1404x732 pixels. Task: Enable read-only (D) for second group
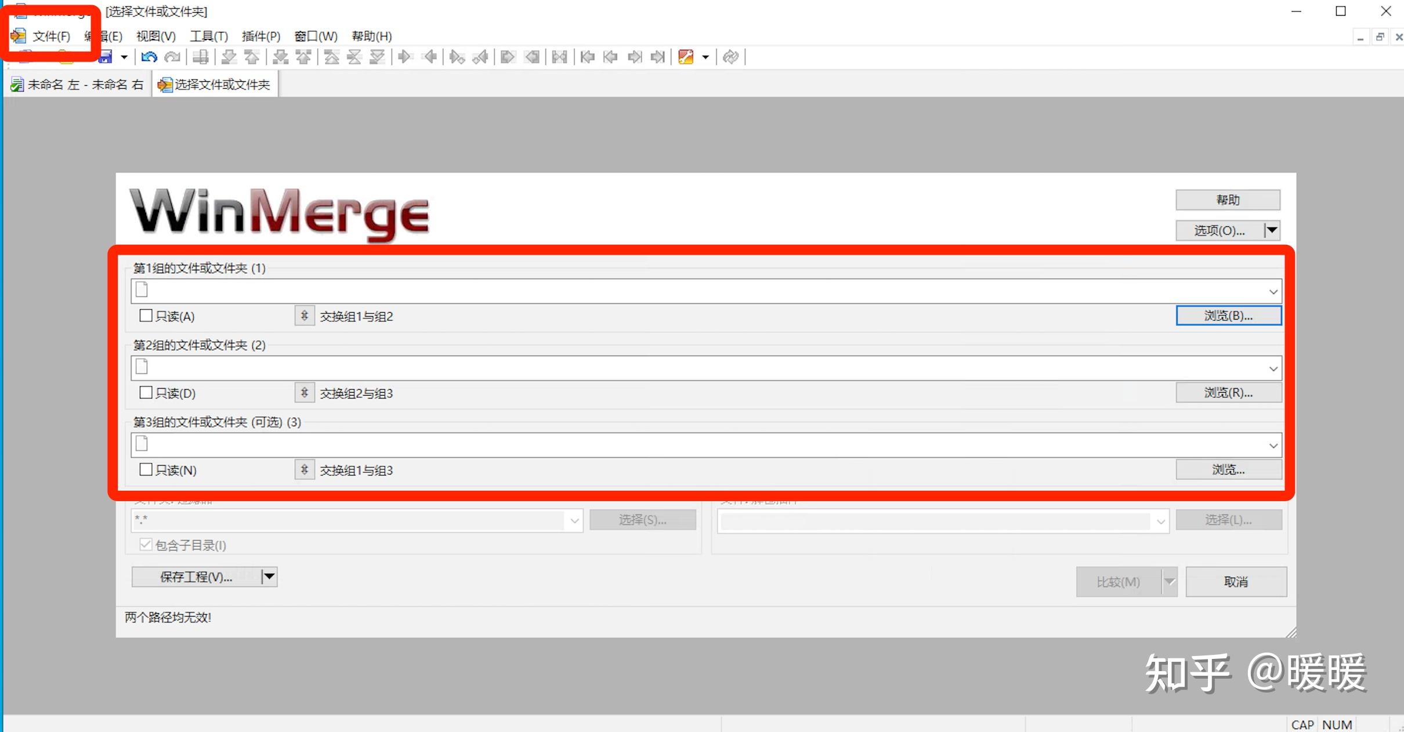pyautogui.click(x=146, y=393)
